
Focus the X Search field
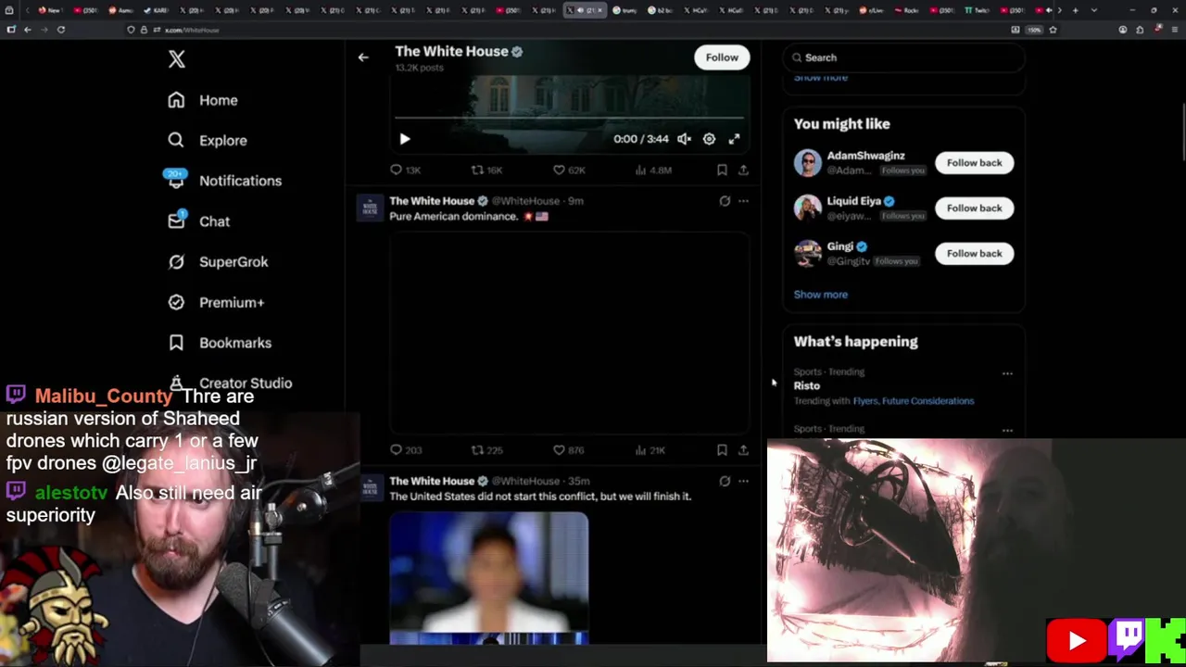click(x=903, y=57)
